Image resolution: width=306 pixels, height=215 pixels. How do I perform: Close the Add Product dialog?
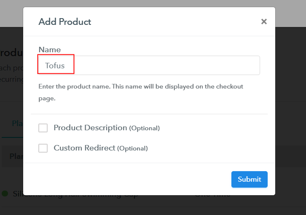pos(264,21)
